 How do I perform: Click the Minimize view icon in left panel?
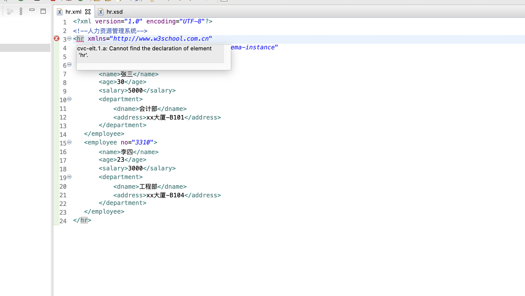pyautogui.click(x=32, y=10)
